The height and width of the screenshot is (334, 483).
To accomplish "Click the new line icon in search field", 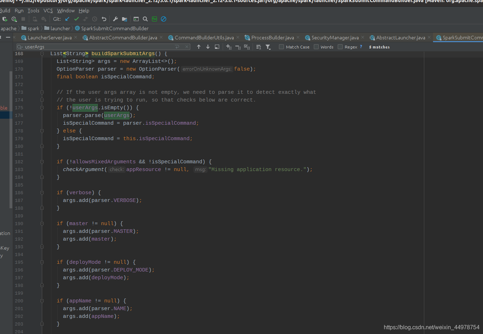I will (x=177, y=47).
